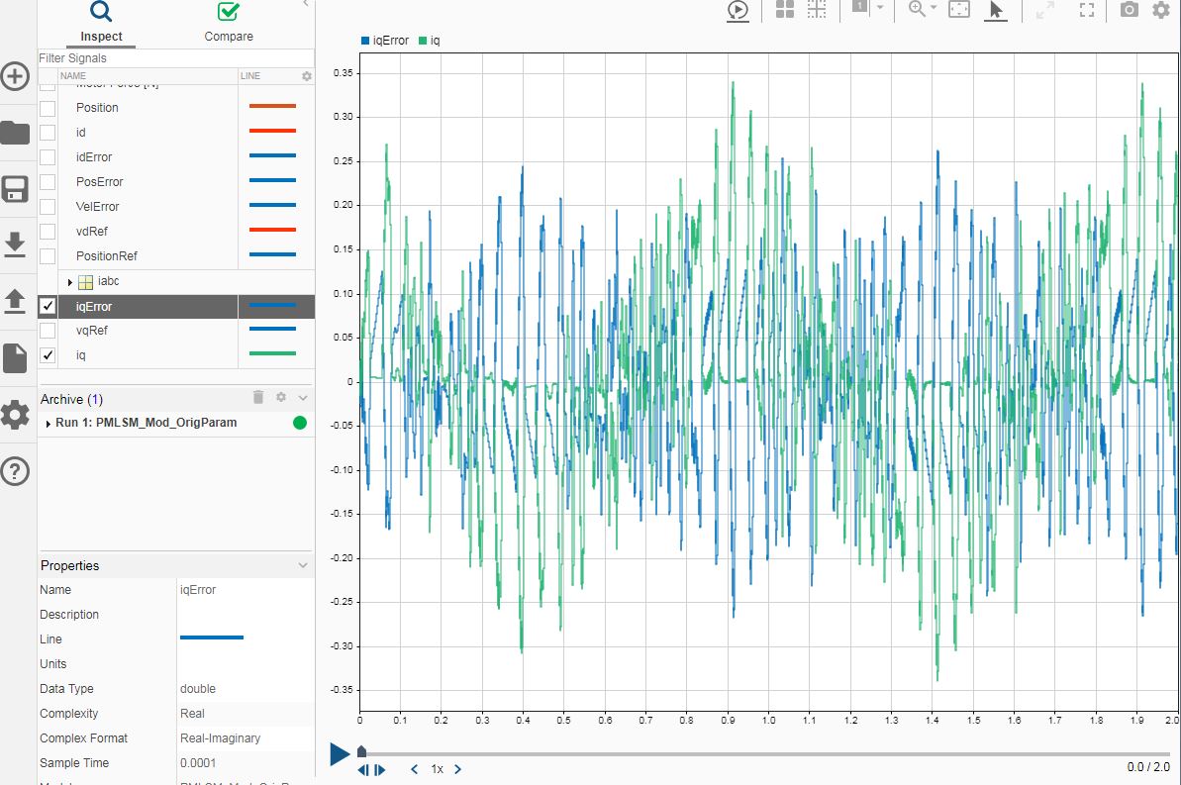The width and height of the screenshot is (1181, 785).
Task: Click the Save floppy disk sidebar icon
Action: [x=15, y=189]
